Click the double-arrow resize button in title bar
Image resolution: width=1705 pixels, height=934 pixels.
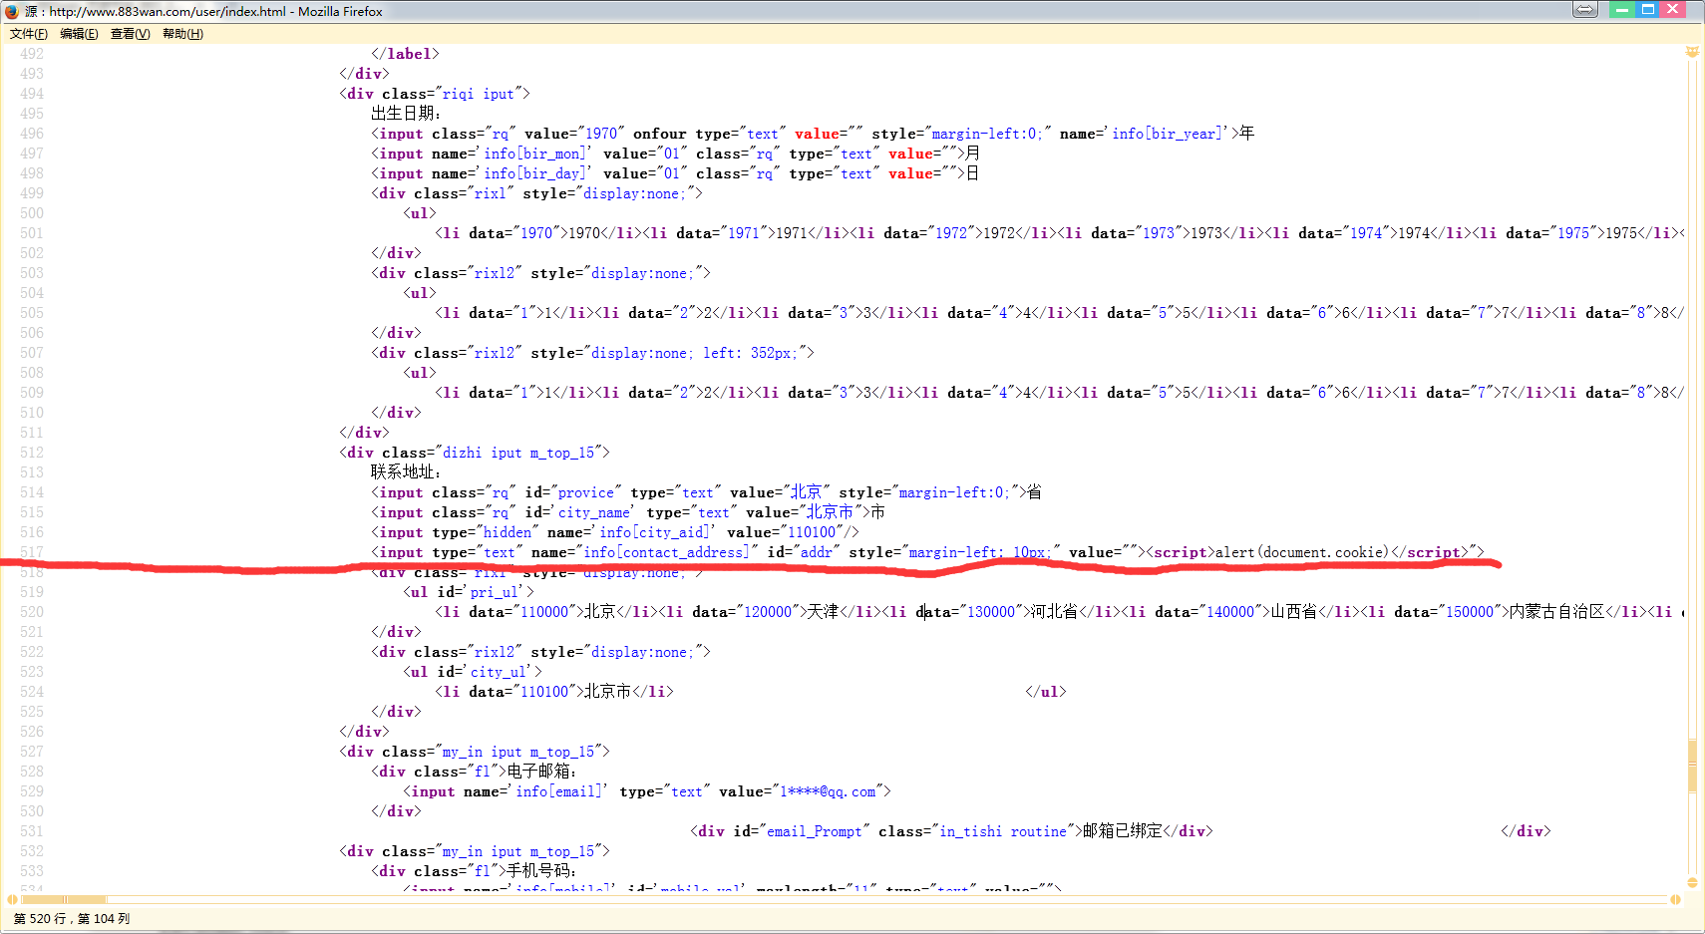tap(1585, 9)
